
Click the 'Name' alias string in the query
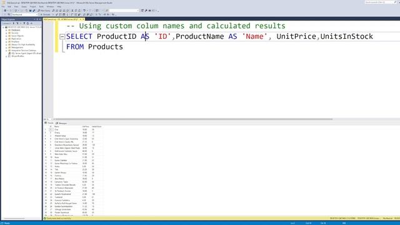tap(254, 36)
